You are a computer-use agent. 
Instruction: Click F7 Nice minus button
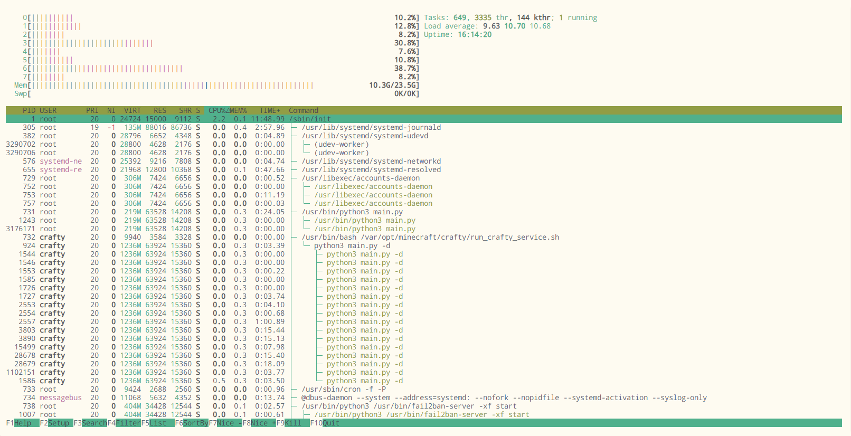pyautogui.click(x=225, y=423)
